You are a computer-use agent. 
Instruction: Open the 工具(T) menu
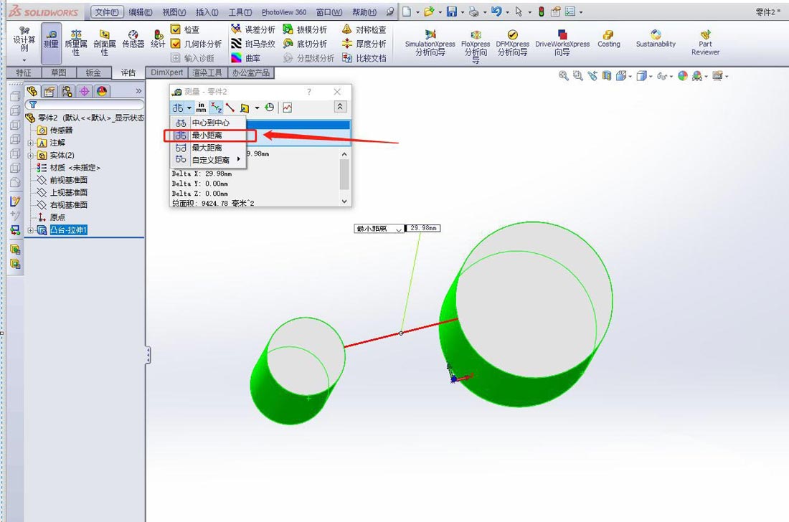click(x=240, y=11)
